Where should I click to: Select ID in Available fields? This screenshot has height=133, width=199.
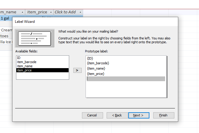(42, 58)
